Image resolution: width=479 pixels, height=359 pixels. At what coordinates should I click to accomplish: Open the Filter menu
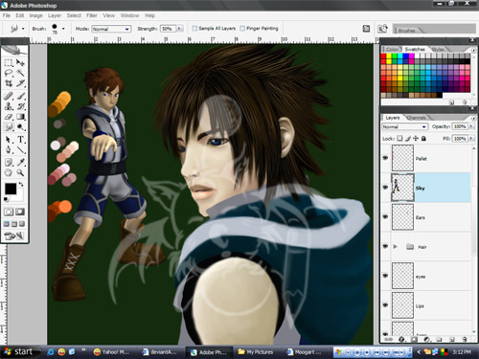pos(92,15)
